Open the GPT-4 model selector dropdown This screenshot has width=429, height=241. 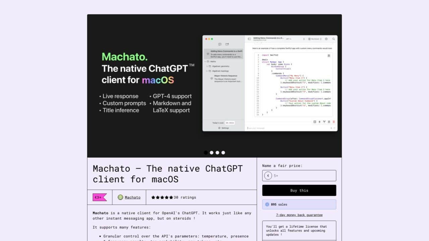pos(295,39)
